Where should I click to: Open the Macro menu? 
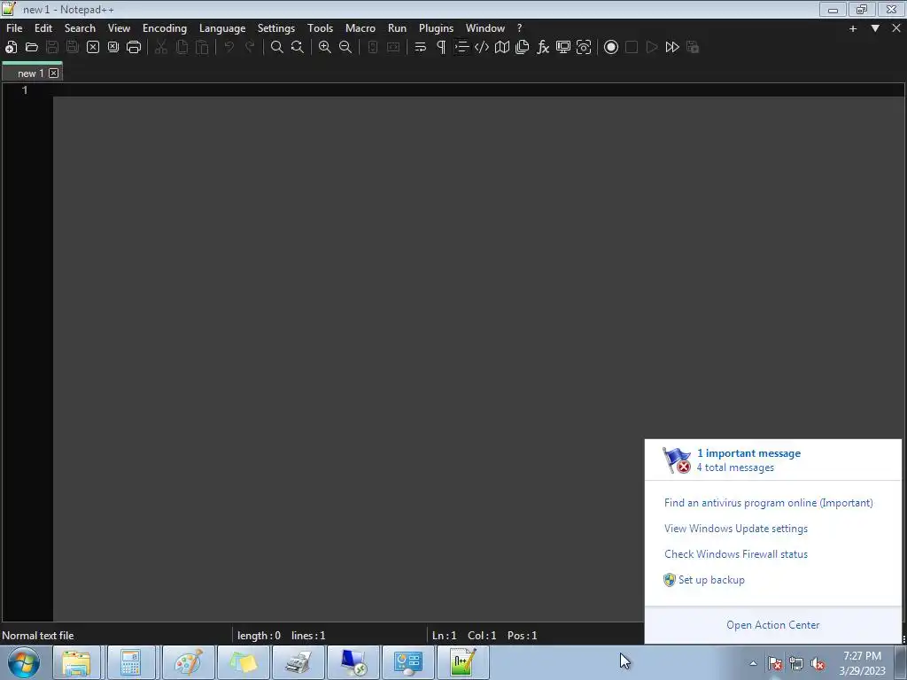pos(360,28)
